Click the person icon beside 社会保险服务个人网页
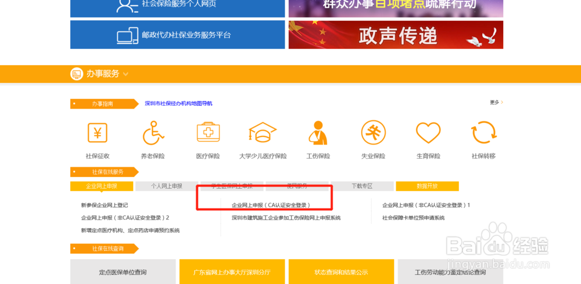 click(x=127, y=5)
